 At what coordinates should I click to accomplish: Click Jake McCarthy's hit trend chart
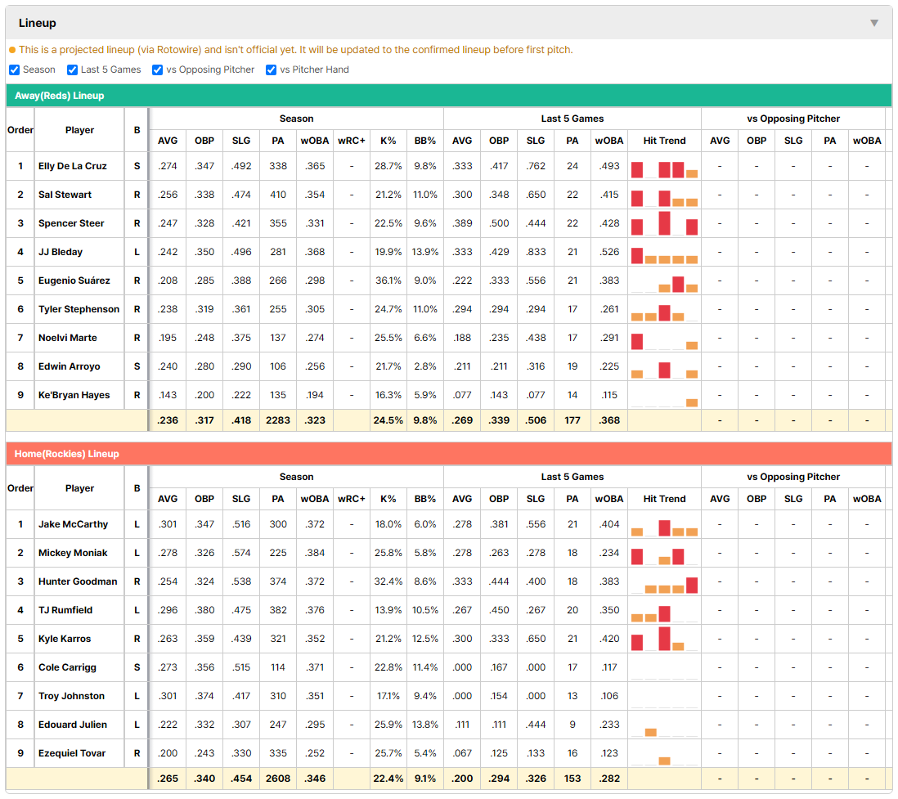click(664, 527)
